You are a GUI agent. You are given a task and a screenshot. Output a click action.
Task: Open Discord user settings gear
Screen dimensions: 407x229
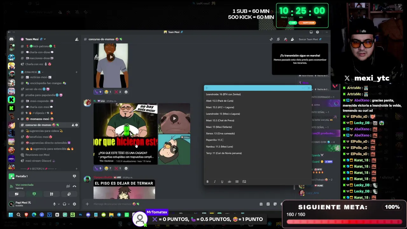pos(74,204)
